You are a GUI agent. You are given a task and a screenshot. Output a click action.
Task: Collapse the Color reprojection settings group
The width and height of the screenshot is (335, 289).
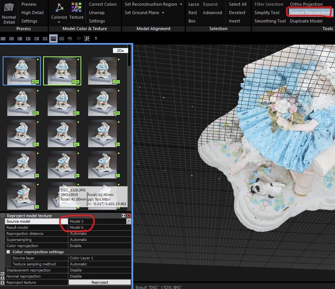pos(8,252)
